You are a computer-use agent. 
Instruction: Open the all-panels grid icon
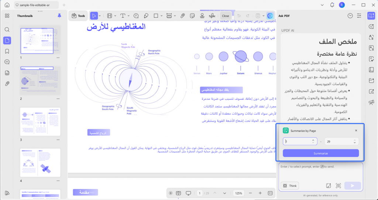point(7,16)
